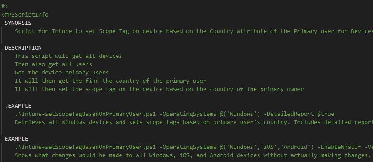
Task: Click line about finding country of primary user
Action: coord(111,81)
